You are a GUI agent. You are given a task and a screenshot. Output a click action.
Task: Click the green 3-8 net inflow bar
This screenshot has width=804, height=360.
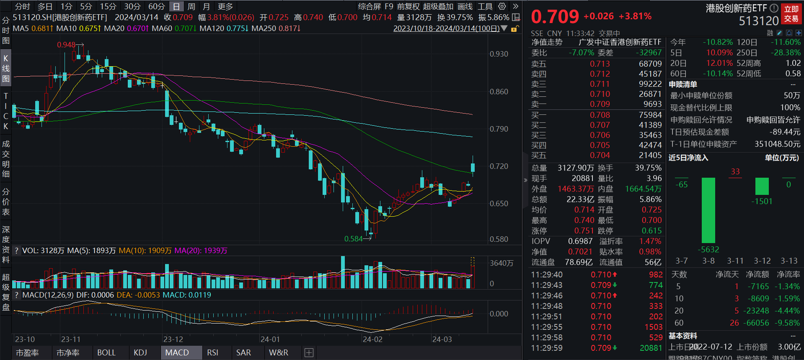click(708, 210)
